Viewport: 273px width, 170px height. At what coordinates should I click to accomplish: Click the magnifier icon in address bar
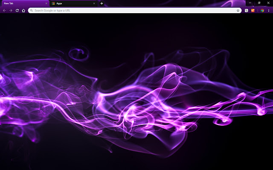coord(32,10)
